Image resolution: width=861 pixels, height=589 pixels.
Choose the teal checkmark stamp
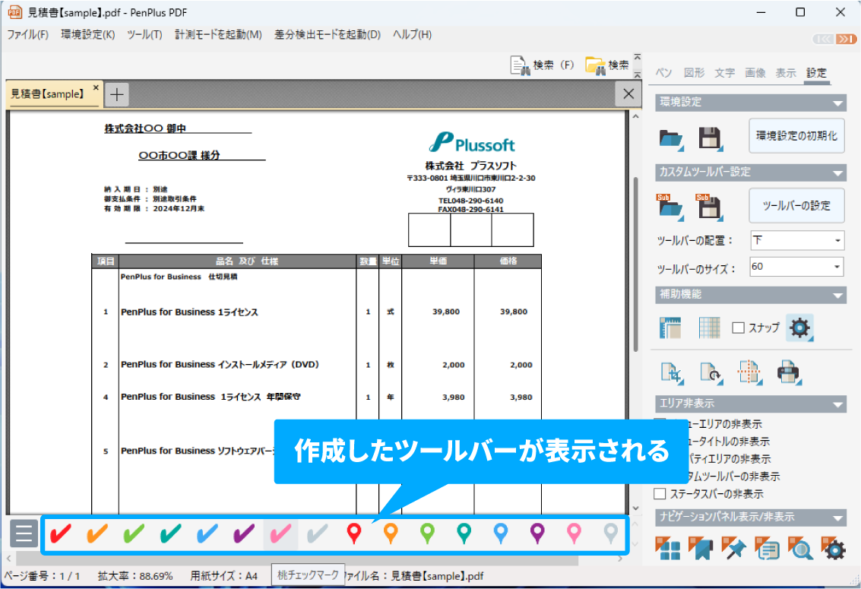pyautogui.click(x=171, y=533)
